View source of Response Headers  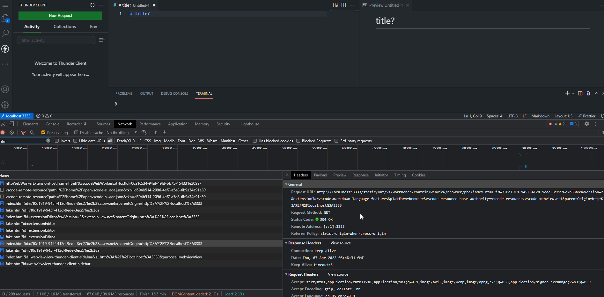[x=341, y=243]
